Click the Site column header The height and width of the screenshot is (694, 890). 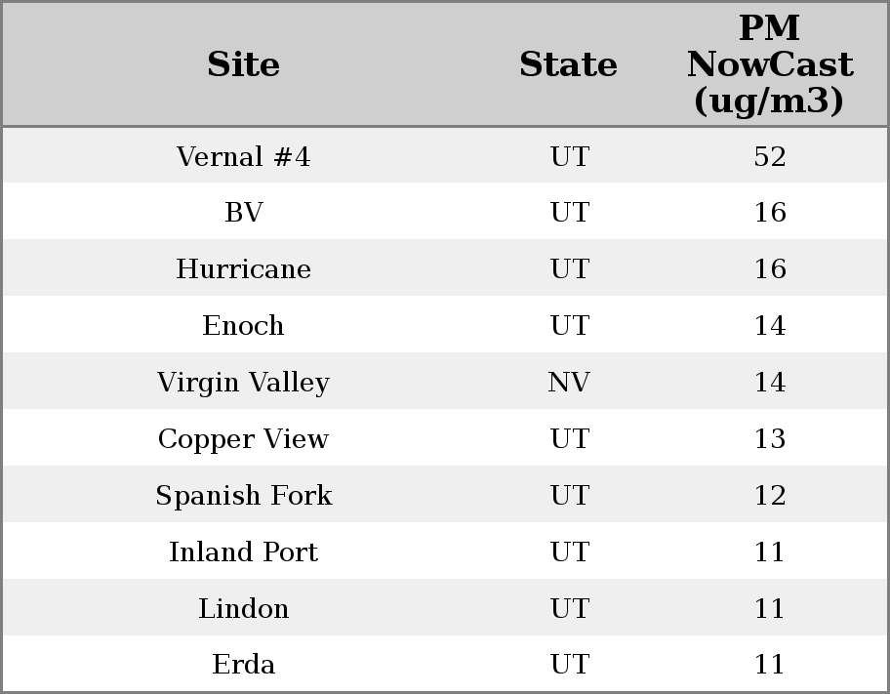[x=243, y=64]
